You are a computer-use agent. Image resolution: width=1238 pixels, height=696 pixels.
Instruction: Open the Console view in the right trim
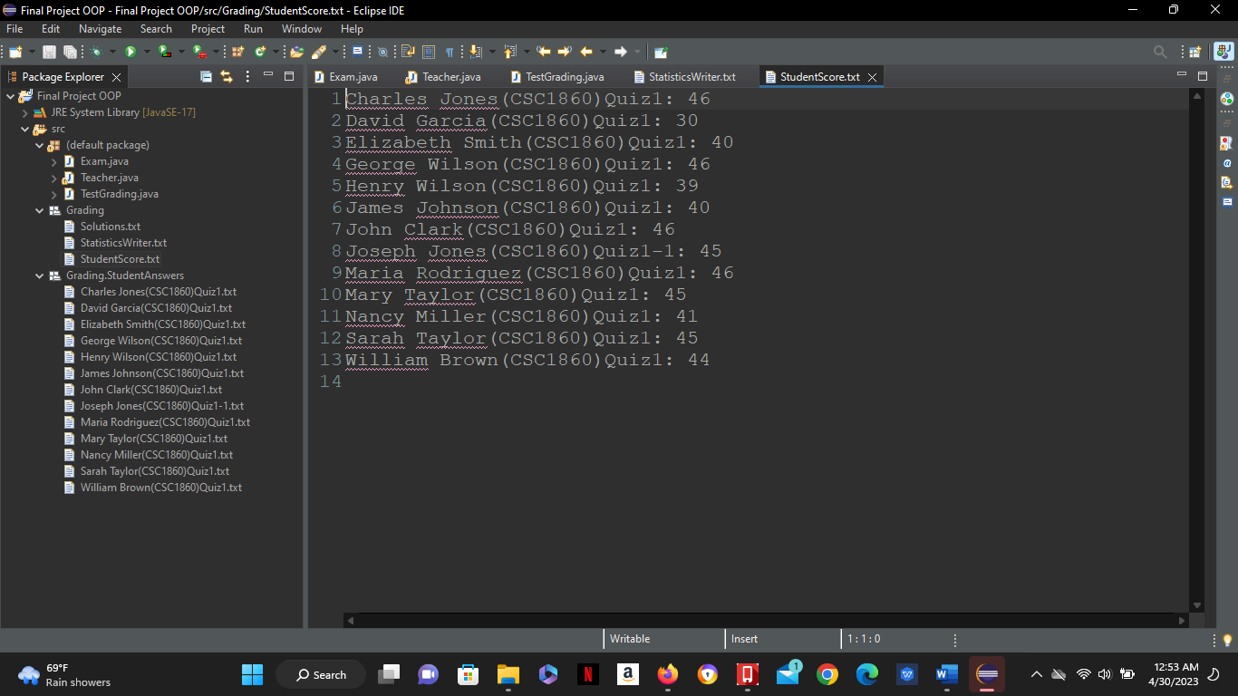coord(1227,201)
